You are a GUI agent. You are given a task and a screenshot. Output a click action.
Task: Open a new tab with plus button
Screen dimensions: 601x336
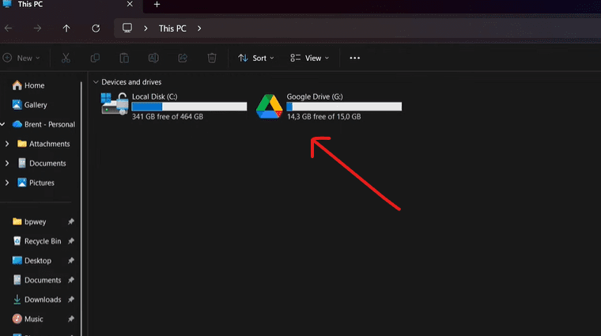click(157, 5)
